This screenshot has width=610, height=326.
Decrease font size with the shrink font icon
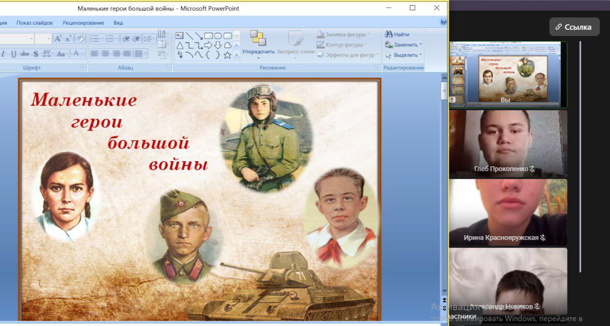68,39
